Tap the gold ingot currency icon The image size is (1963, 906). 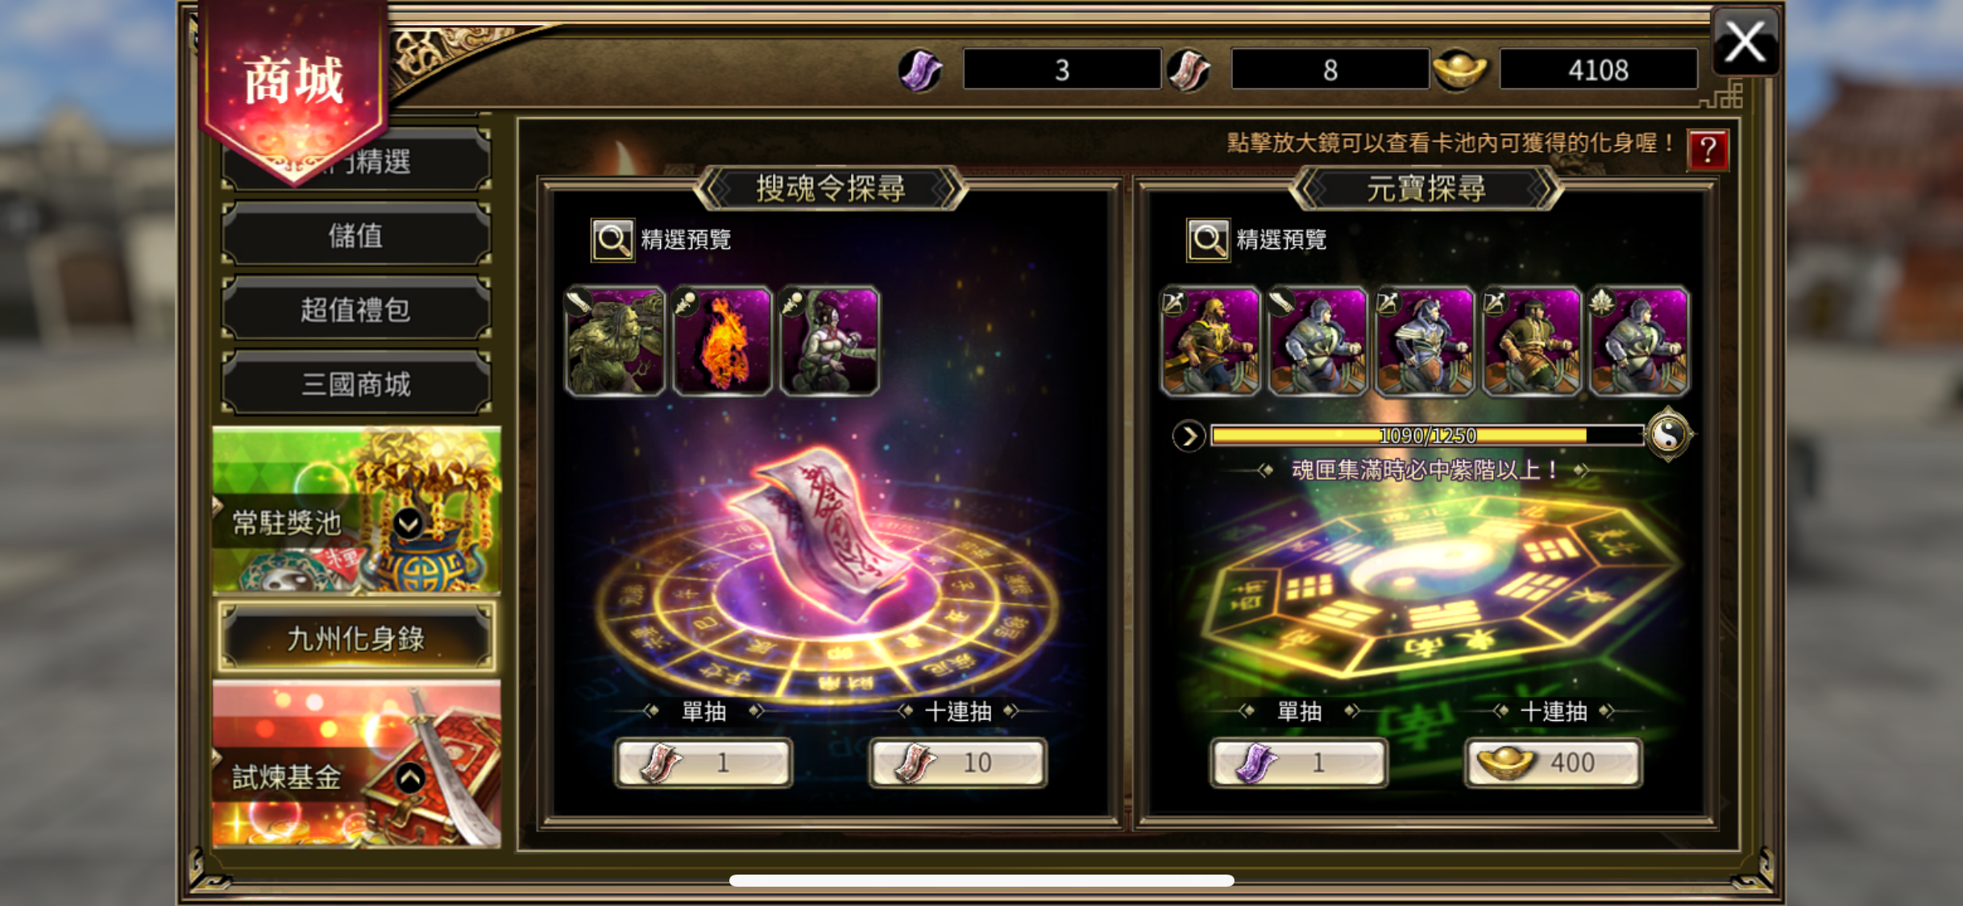pyautogui.click(x=1459, y=70)
